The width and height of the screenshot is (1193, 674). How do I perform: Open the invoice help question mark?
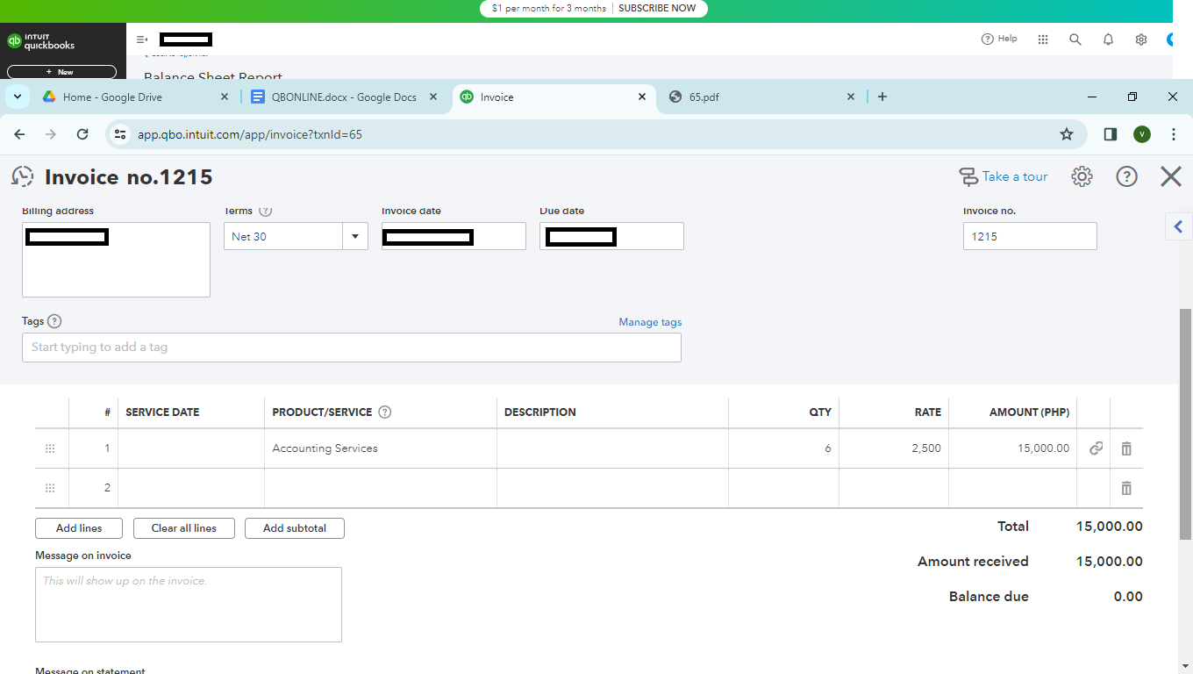pyautogui.click(x=1126, y=176)
